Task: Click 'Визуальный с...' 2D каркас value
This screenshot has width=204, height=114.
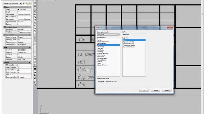Action: coord(24,77)
